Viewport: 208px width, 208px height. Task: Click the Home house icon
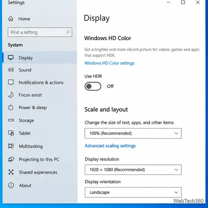coord(11,19)
